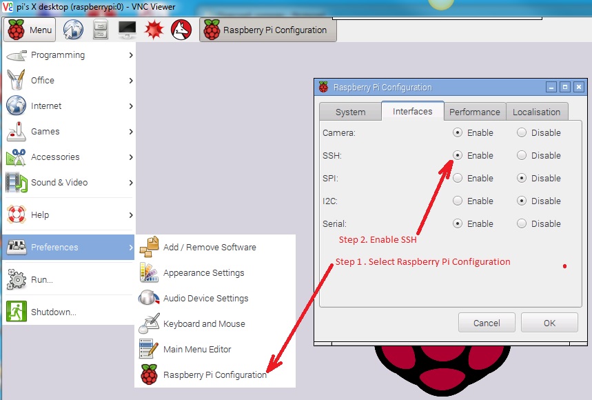
Task: Open the file manager cabinet icon in the panel
Action: tap(101, 30)
